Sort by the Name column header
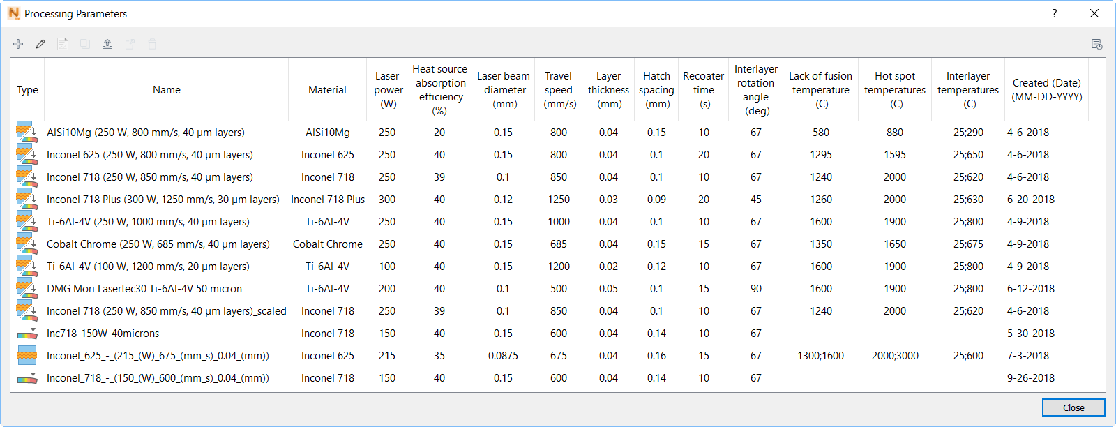Viewport: 1116px width, 427px height. [x=167, y=90]
